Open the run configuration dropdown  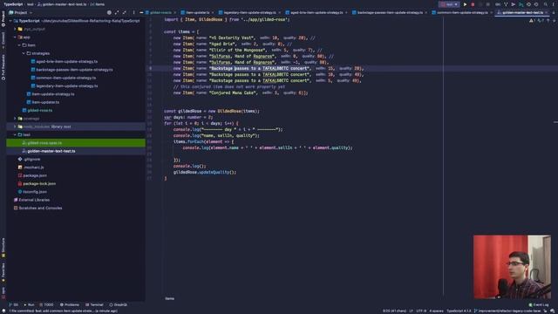[x=449, y=4]
